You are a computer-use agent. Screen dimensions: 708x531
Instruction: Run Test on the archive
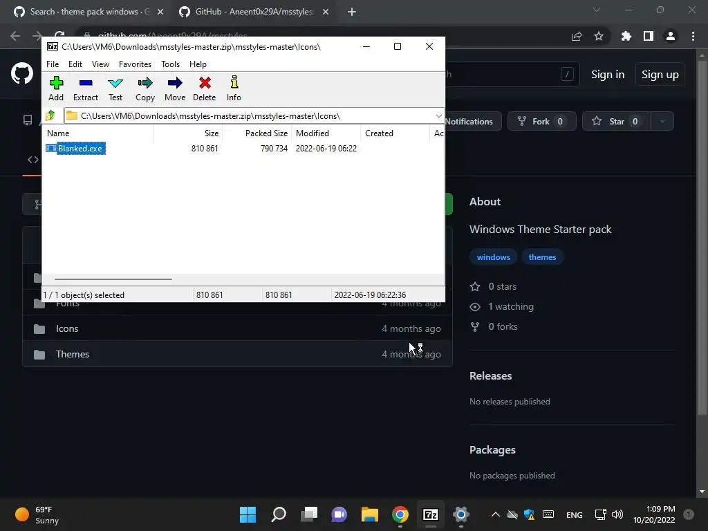pyautogui.click(x=115, y=88)
